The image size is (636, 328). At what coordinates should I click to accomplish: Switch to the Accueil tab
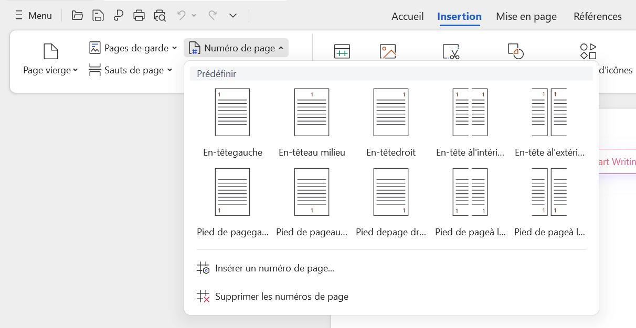(407, 16)
